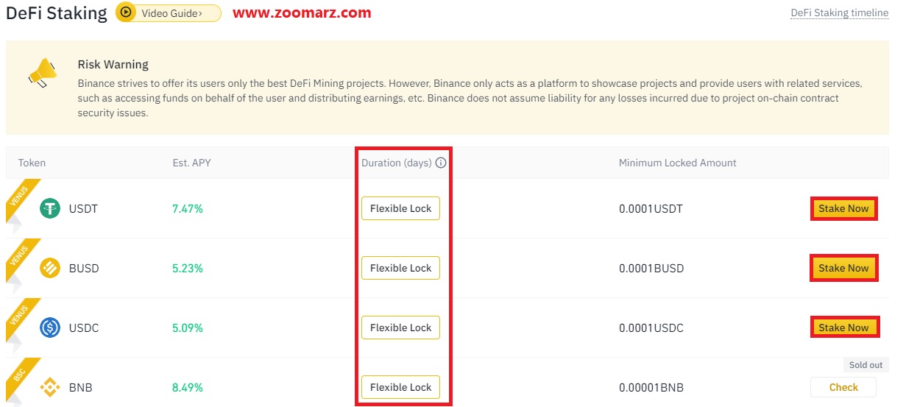Open the DeFi Staking timeline link
This screenshot has height=407, width=906.
(839, 13)
